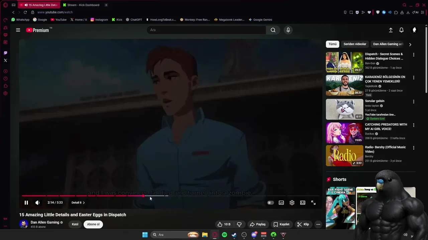The height and width of the screenshot is (240, 428).
Task: Open the YouTube account avatar menu
Action: (x=414, y=30)
